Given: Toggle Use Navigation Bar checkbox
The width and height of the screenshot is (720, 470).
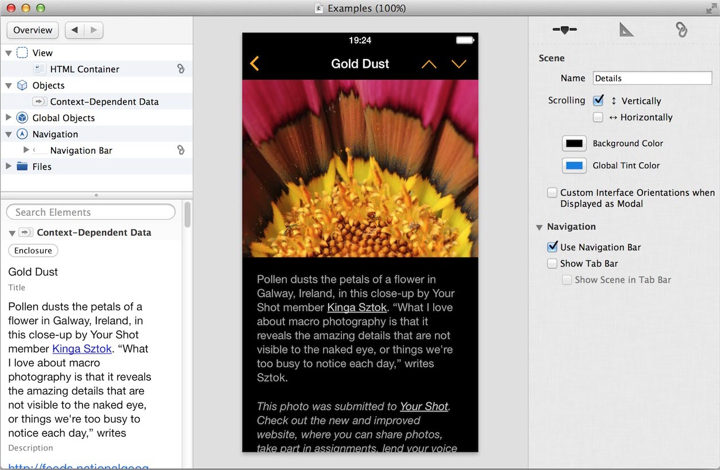Looking at the screenshot, I should [552, 247].
